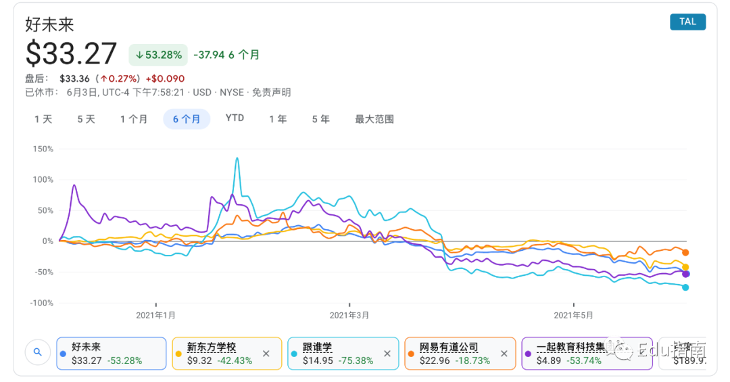The width and height of the screenshot is (730, 382).
Task: Click the magnifier search icon below the chart
Action: (x=38, y=353)
